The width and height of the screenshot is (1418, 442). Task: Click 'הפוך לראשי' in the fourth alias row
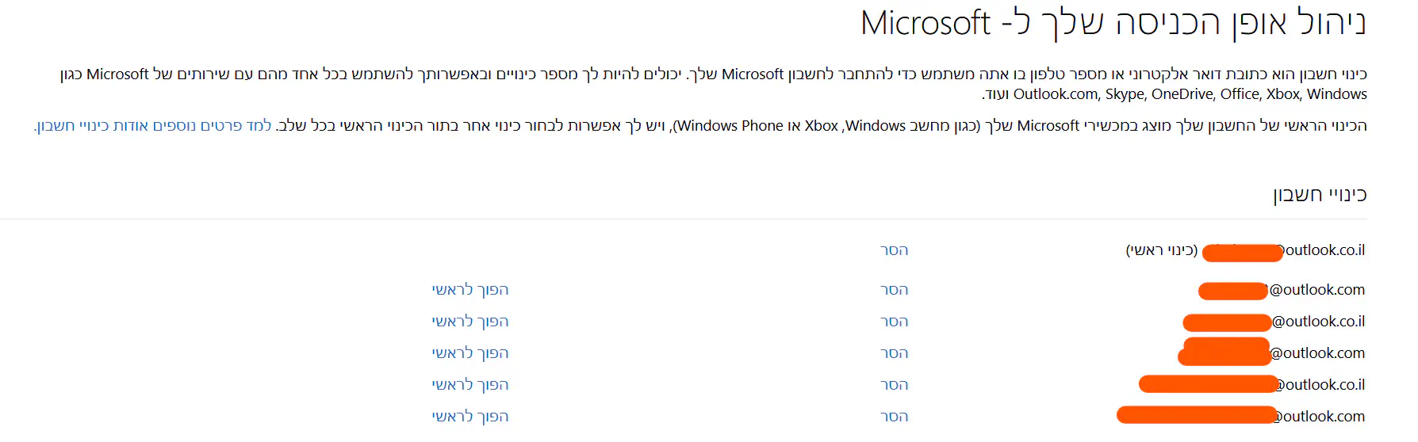(470, 353)
